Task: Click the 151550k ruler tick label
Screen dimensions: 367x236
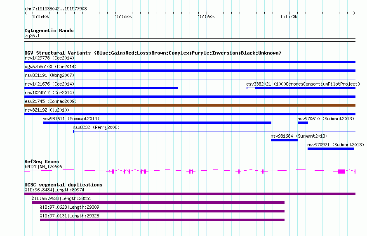Action: pos(123,17)
